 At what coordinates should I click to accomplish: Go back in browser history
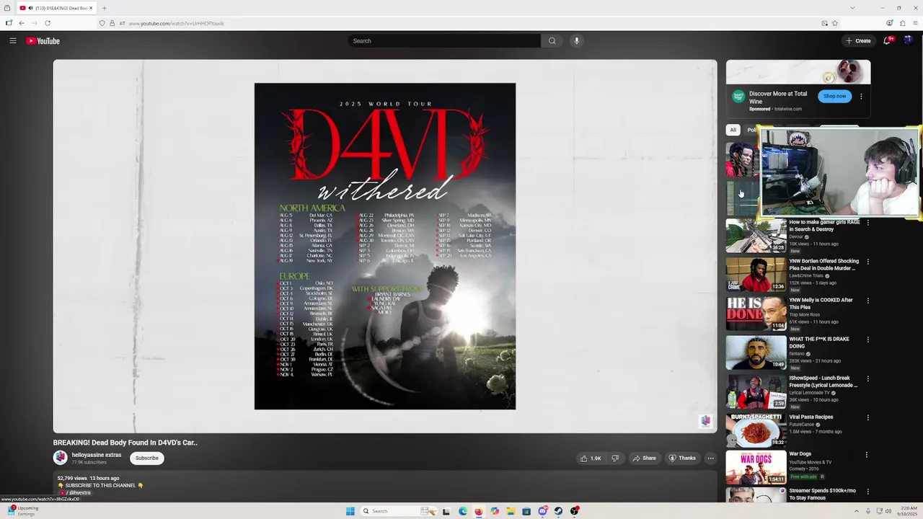tap(22, 23)
